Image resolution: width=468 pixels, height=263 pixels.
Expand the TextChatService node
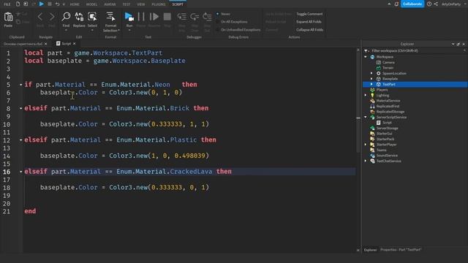pos(366,161)
